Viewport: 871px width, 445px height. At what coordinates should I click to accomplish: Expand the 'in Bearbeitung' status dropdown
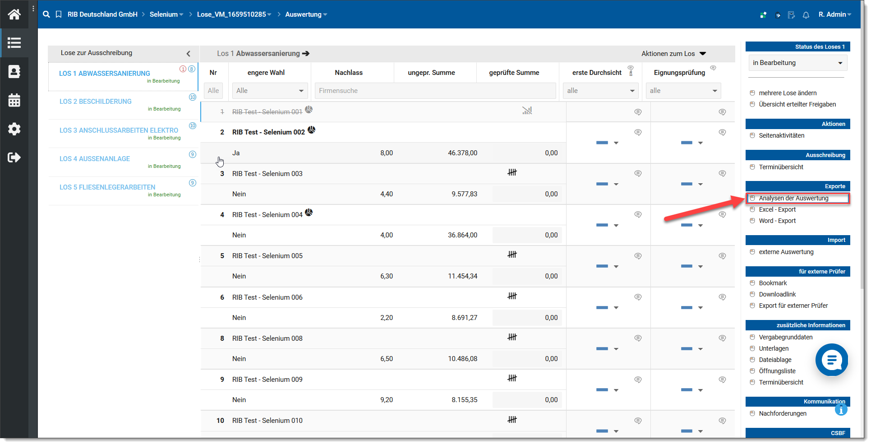[797, 63]
